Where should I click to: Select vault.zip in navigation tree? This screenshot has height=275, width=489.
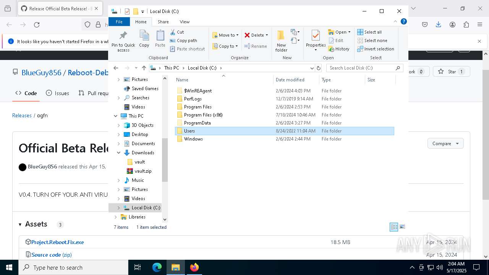143,171
